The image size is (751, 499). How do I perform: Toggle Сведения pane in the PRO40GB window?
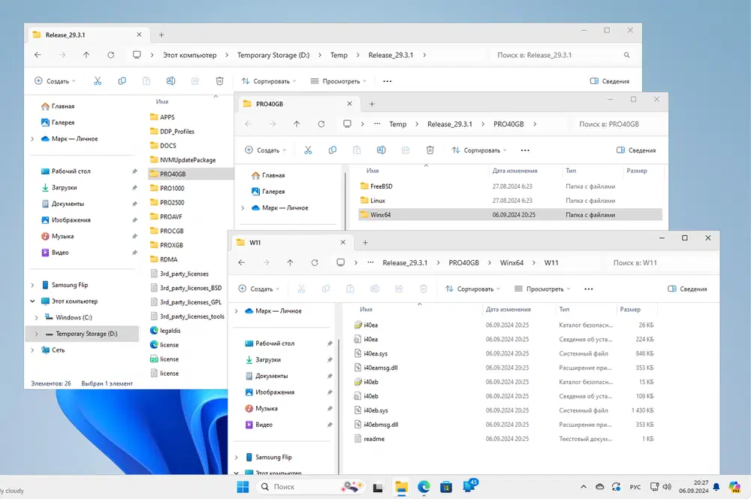pyautogui.click(x=635, y=150)
